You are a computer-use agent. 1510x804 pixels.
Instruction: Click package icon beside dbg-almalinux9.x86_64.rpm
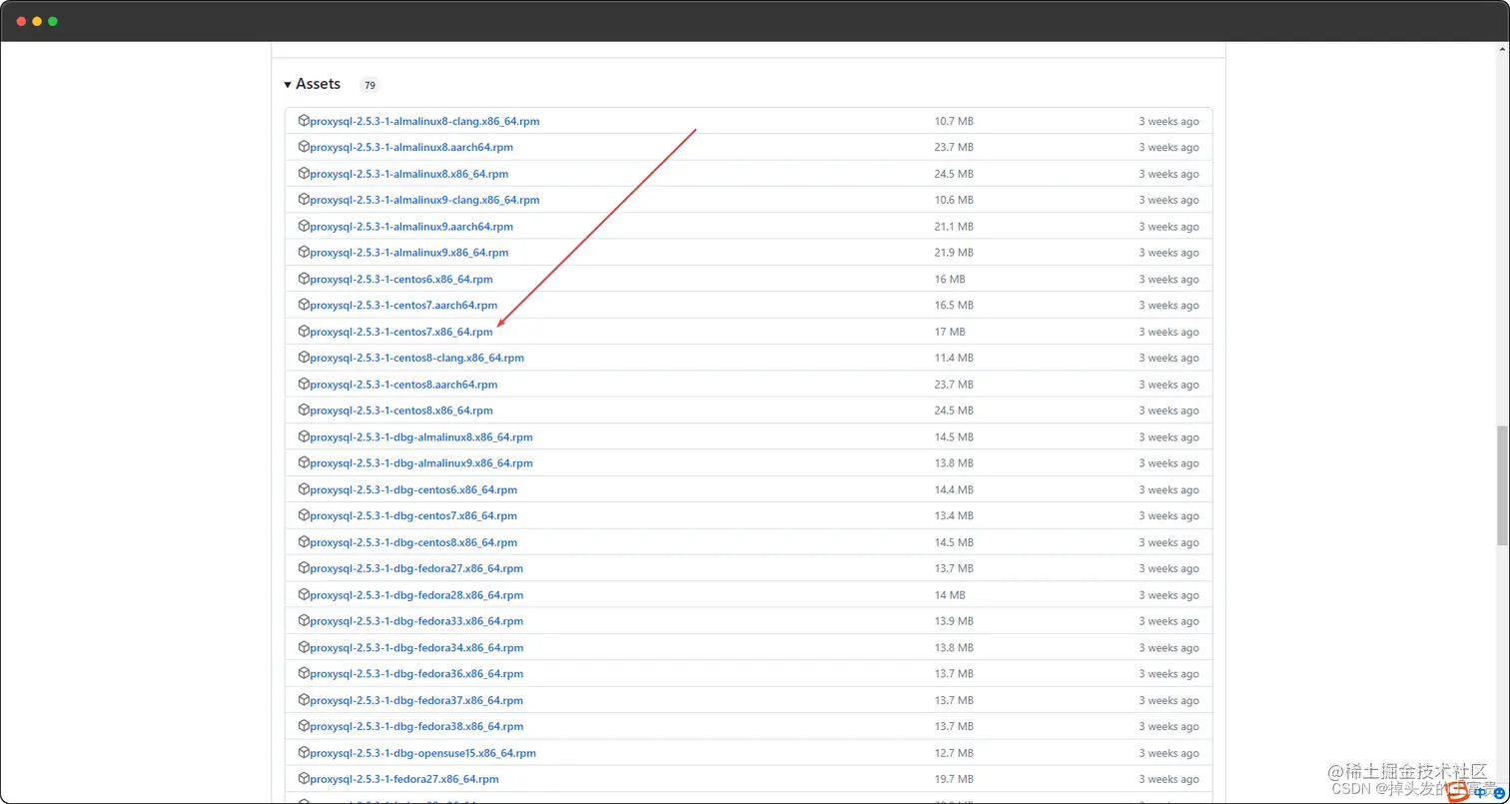pyautogui.click(x=304, y=462)
